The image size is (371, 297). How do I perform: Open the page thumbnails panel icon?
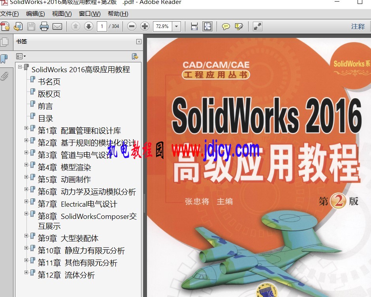pyautogui.click(x=4, y=42)
